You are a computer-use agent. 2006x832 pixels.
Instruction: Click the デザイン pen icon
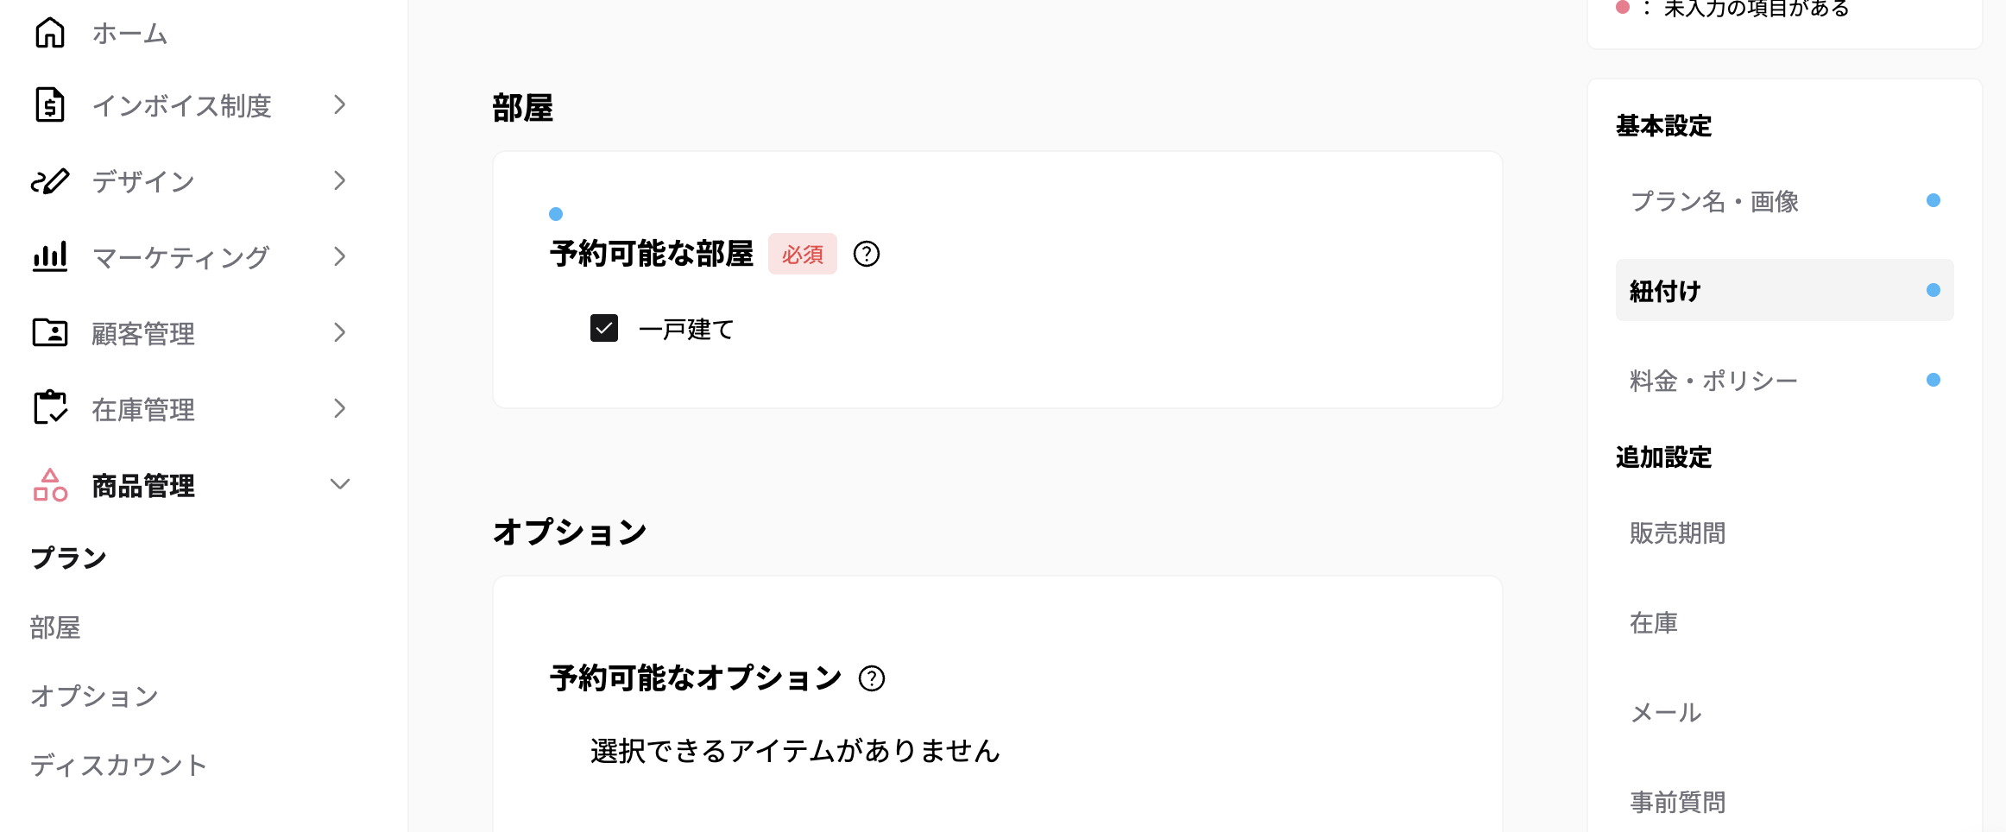tap(49, 181)
